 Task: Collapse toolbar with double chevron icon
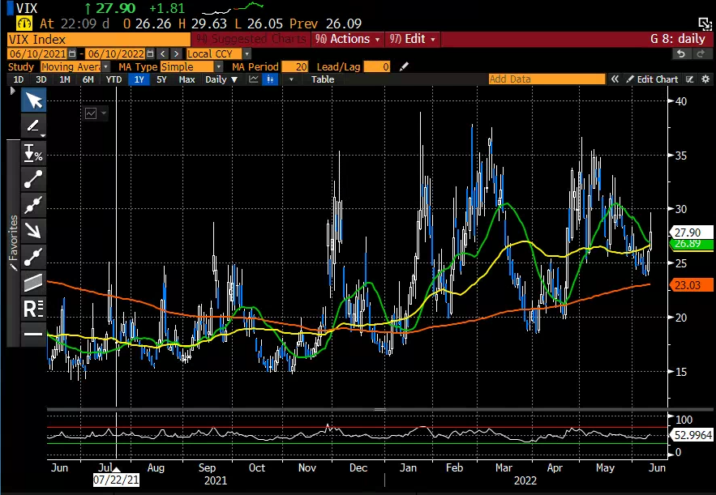pos(615,79)
